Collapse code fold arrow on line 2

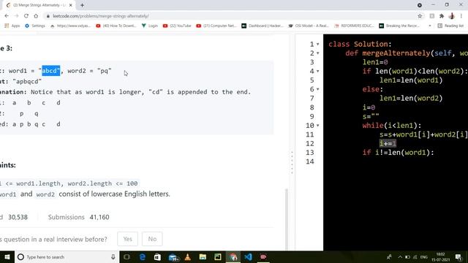tap(318, 53)
